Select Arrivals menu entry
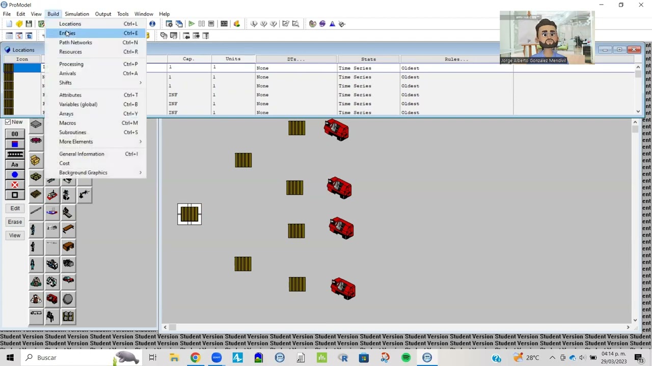 pyautogui.click(x=95, y=73)
